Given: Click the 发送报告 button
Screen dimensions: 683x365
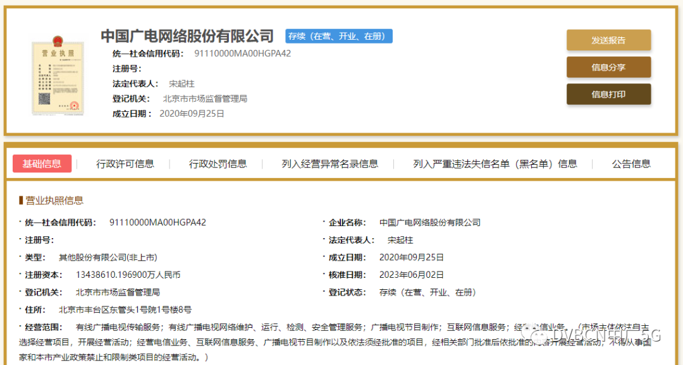Looking at the screenshot, I should tap(608, 40).
